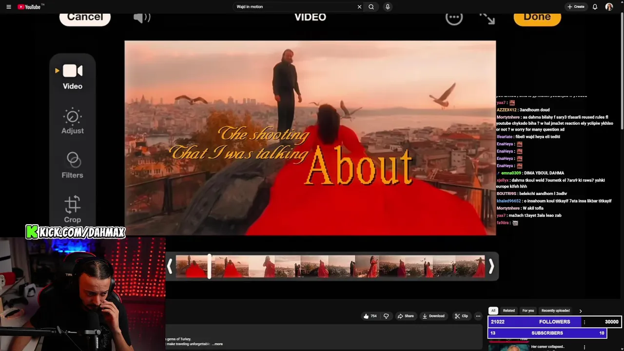Screen dimensions: 624x351
Task: Select the Related filter chip
Action: [x=508, y=311]
